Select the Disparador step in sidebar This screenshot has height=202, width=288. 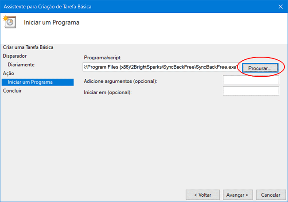tap(15, 56)
